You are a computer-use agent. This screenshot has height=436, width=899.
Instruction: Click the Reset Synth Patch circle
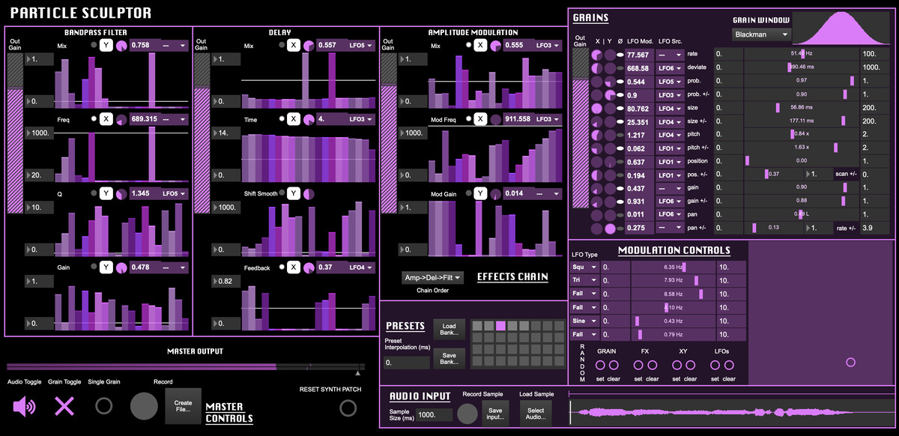(348, 408)
